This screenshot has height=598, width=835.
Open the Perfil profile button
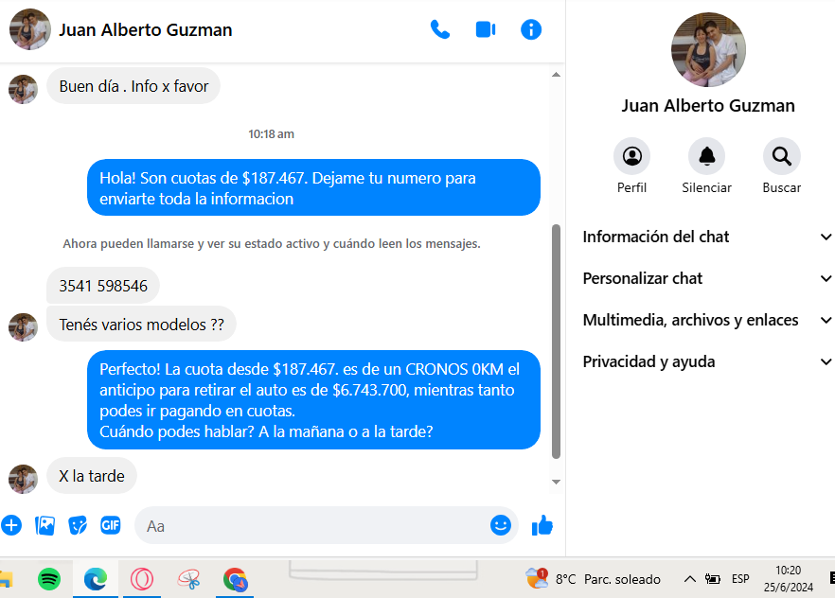point(632,156)
